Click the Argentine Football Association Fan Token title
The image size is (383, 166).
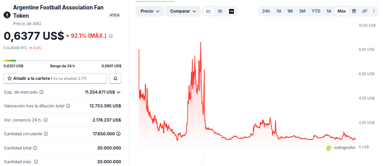[58, 11]
